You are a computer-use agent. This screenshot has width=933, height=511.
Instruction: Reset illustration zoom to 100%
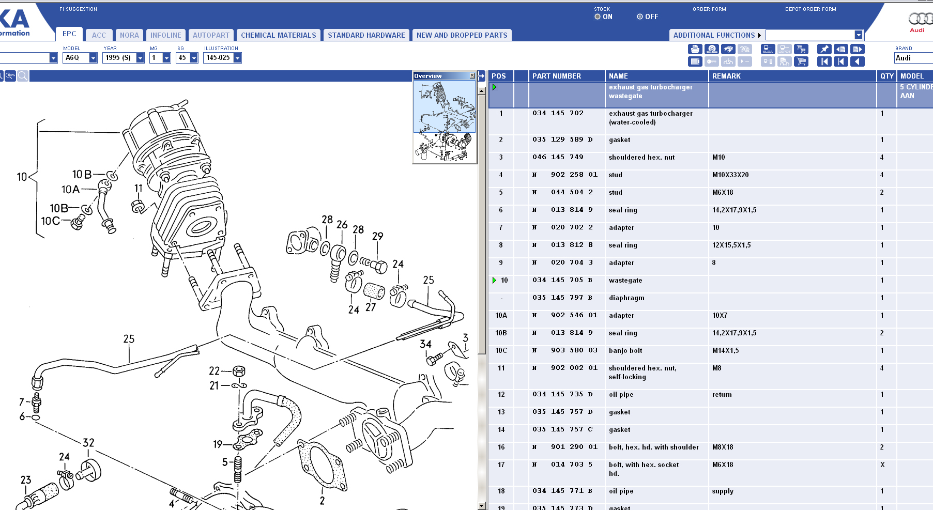point(10,76)
